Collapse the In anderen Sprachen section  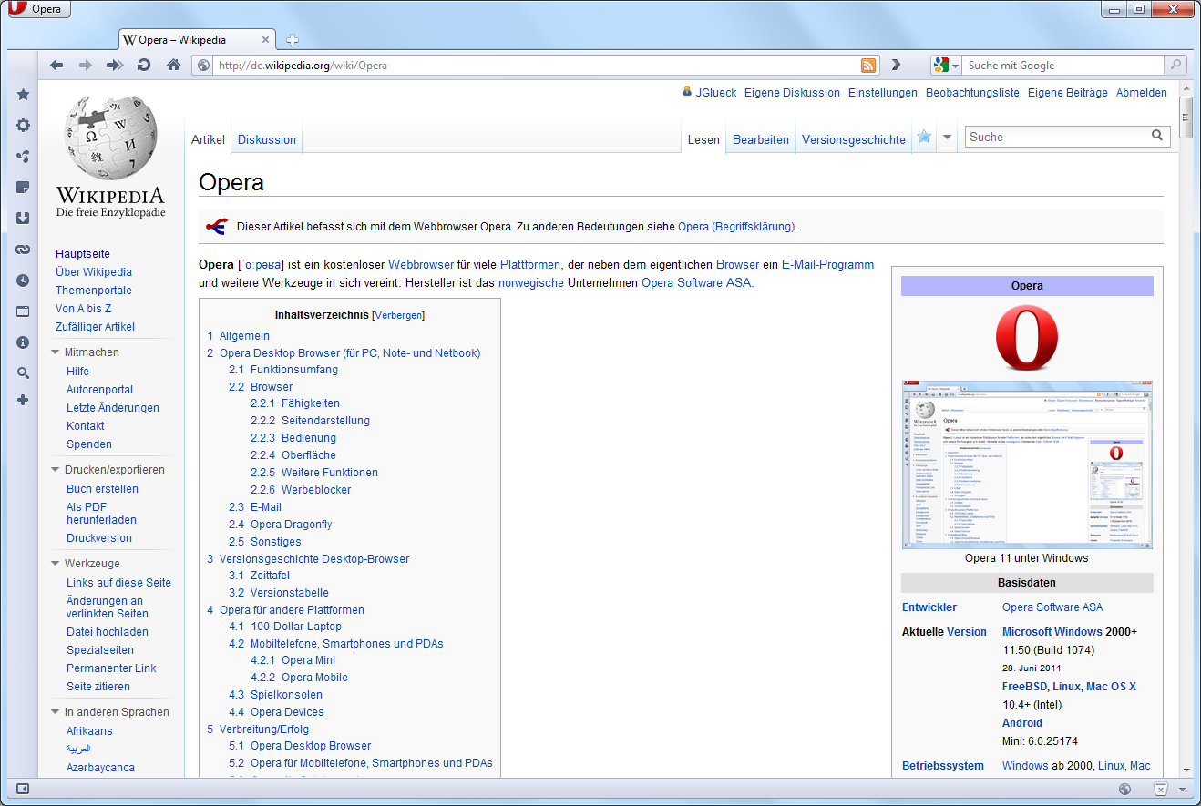pos(56,712)
